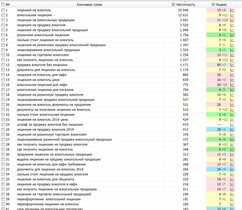Open chart for 'штраф за продажу алкоголя без лицензии'

coord(232,125)
